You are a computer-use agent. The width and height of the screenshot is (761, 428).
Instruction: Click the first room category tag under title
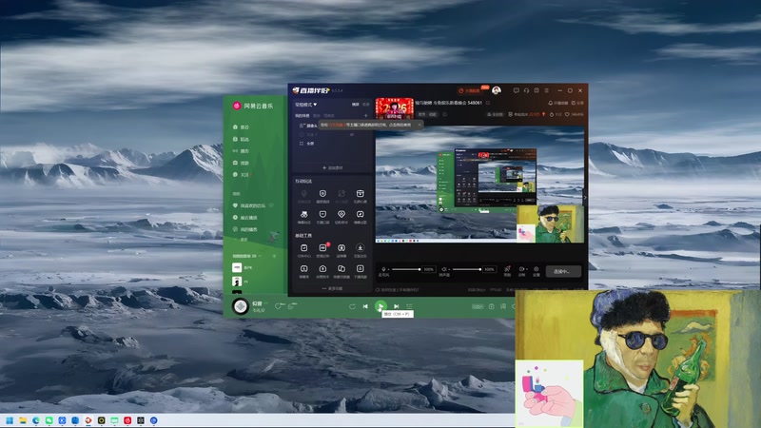coord(421,114)
